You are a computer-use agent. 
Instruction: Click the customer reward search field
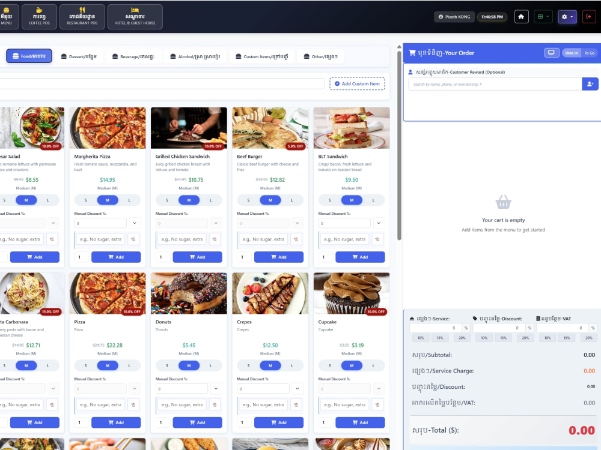pos(495,84)
